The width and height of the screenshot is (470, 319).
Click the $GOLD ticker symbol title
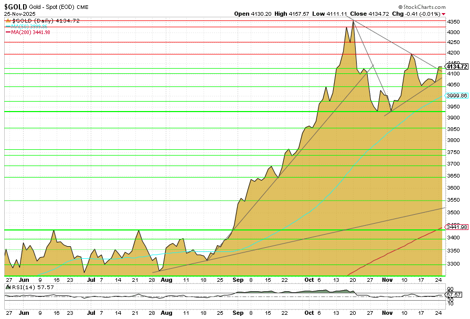point(16,6)
